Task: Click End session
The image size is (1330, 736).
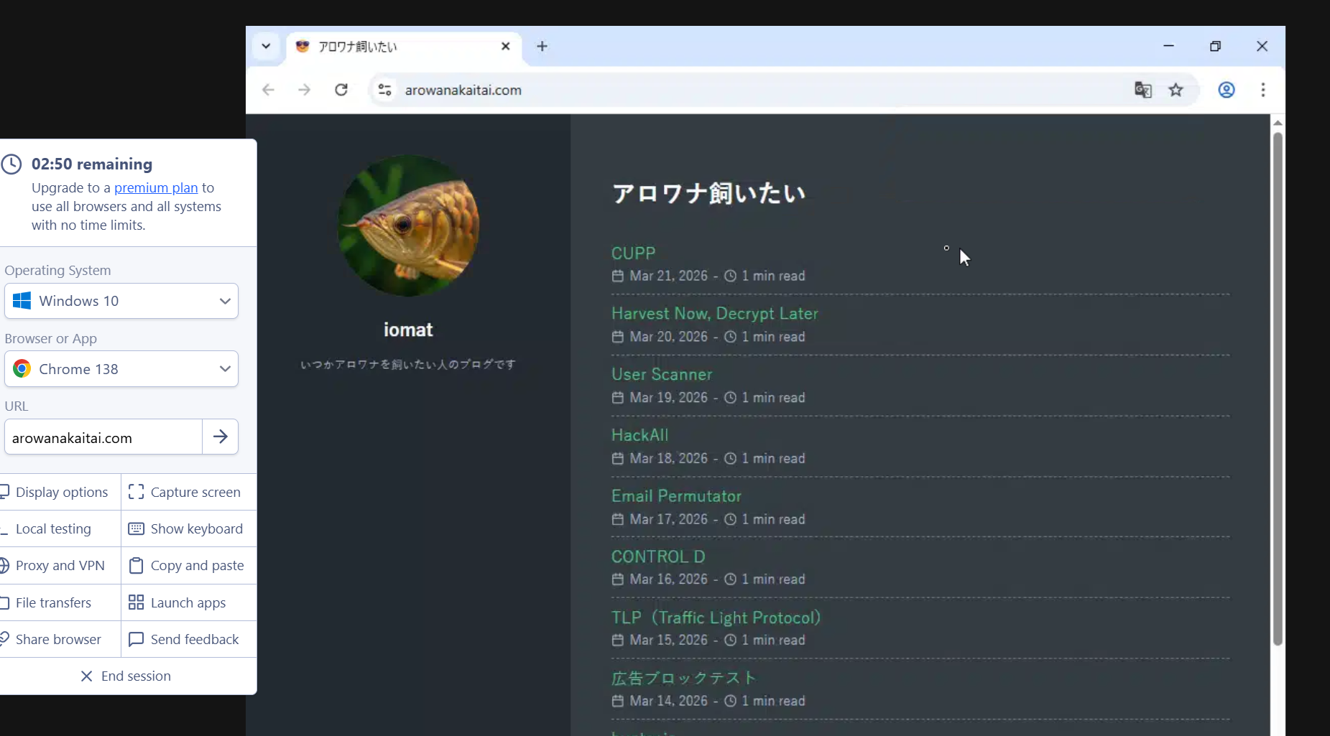Action: (126, 676)
